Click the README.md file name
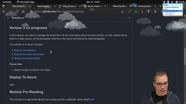 (x=18, y=18)
